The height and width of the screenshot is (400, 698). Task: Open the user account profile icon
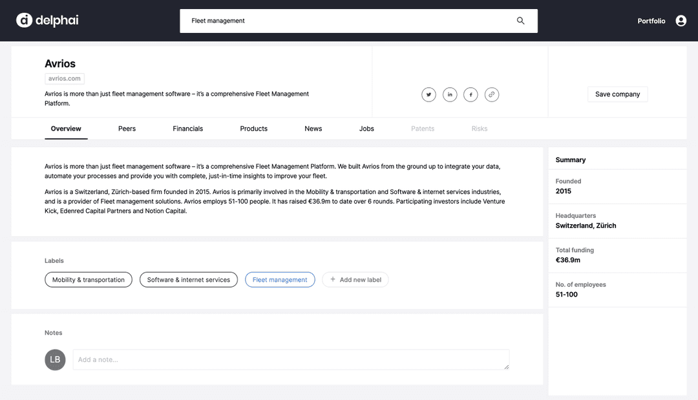click(x=681, y=21)
